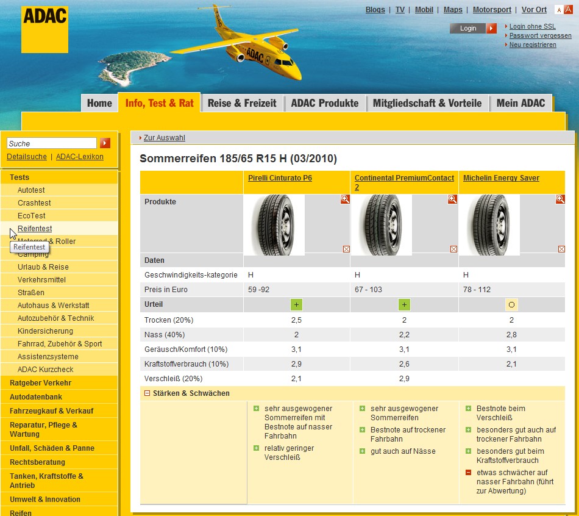579x516 pixels.
Task: Open Continental PremiumContact 2 product link
Action: click(x=404, y=182)
